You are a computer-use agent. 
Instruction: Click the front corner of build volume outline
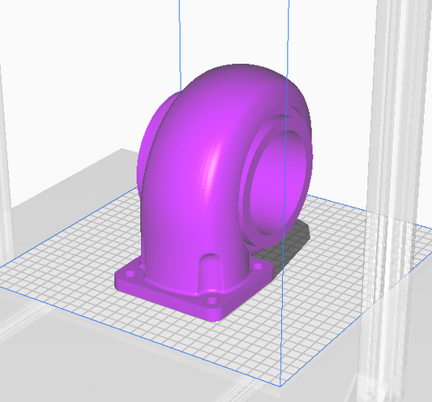click(280, 386)
